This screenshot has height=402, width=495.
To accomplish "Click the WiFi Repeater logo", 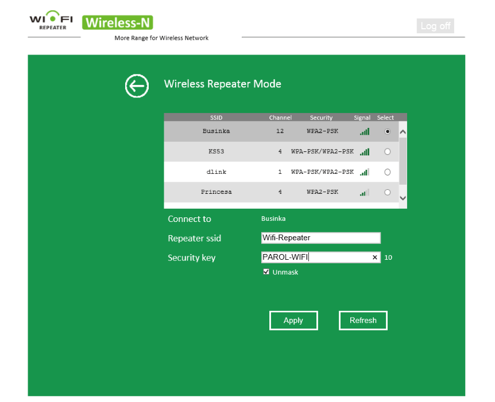I will pyautogui.click(x=51, y=22).
